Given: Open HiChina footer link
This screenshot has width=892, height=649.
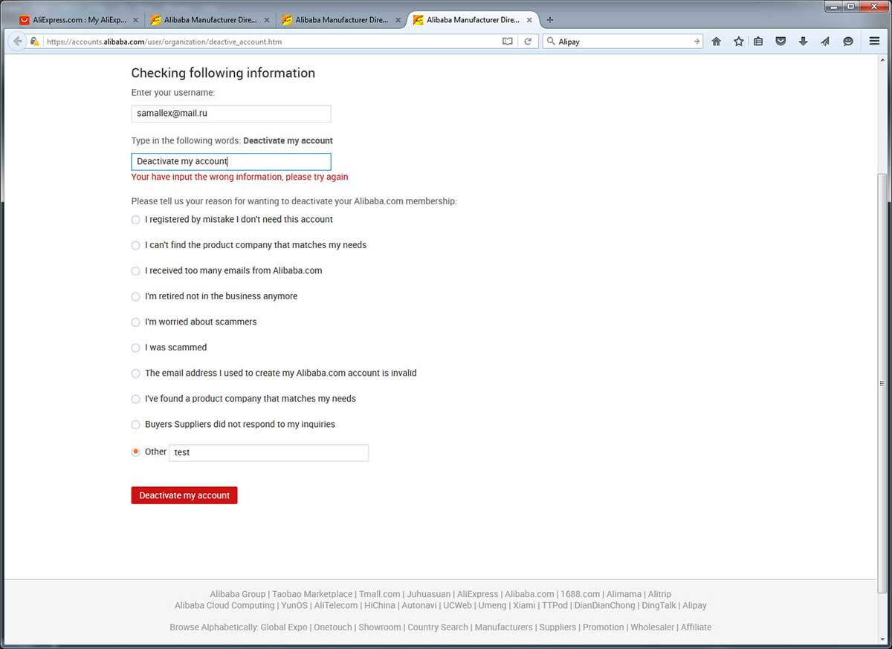Looking at the screenshot, I should [380, 605].
